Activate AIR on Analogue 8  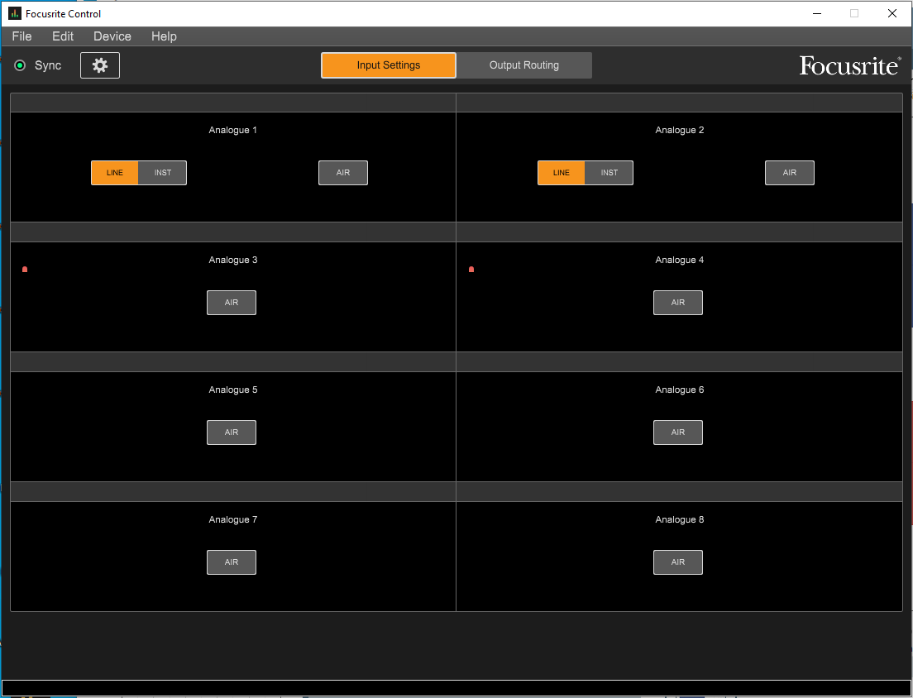(678, 562)
